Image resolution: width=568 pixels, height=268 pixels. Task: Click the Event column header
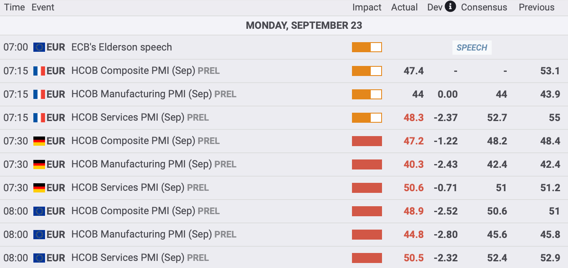pos(43,7)
